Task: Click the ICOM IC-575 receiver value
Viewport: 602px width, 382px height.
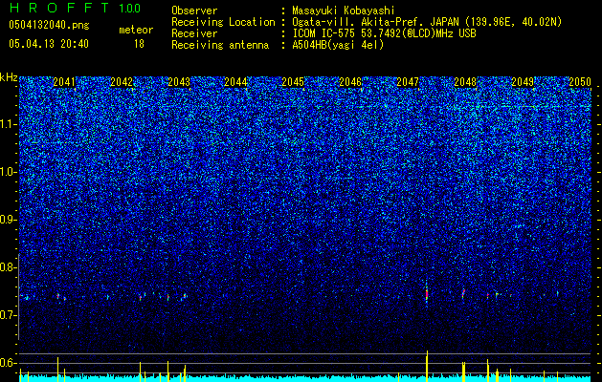Action: 384,33
